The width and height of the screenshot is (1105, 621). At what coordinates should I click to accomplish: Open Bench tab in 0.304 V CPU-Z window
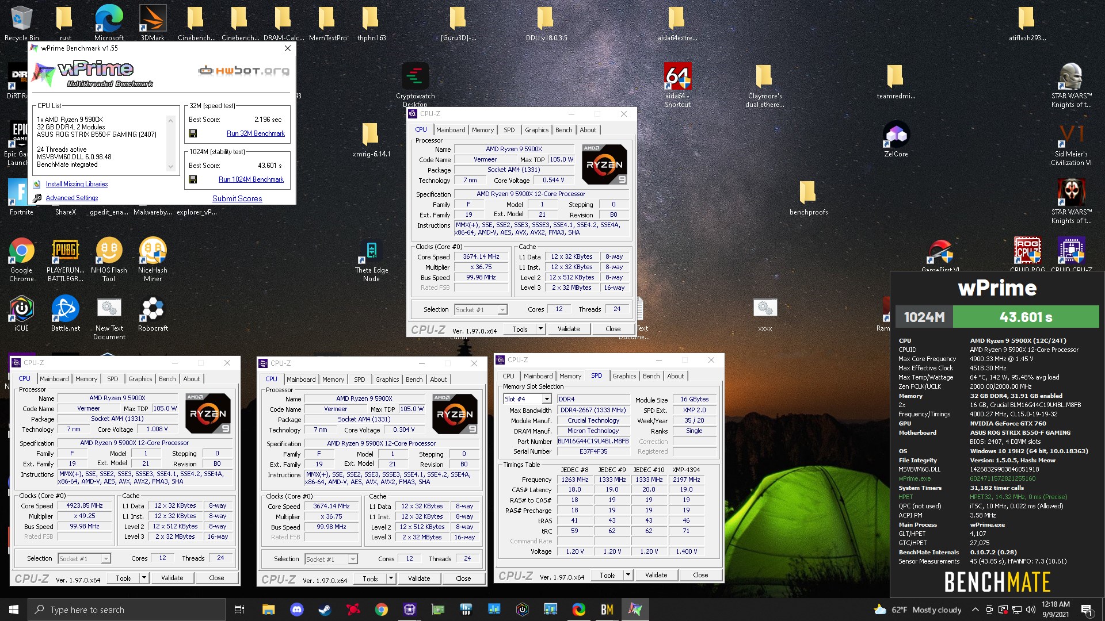[414, 379]
